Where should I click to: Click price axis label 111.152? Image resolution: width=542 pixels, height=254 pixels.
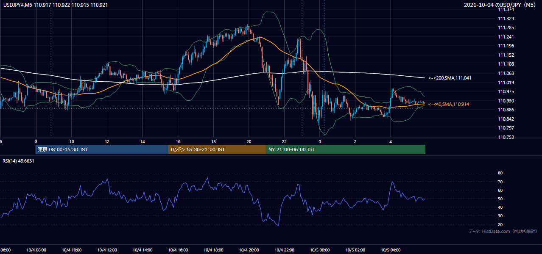[x=506, y=55]
